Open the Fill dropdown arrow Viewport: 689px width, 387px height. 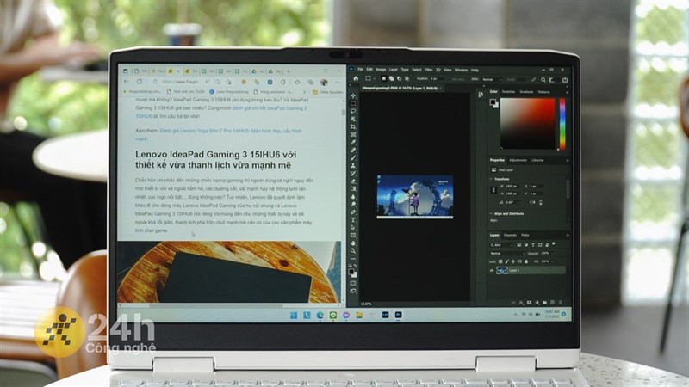point(552,261)
